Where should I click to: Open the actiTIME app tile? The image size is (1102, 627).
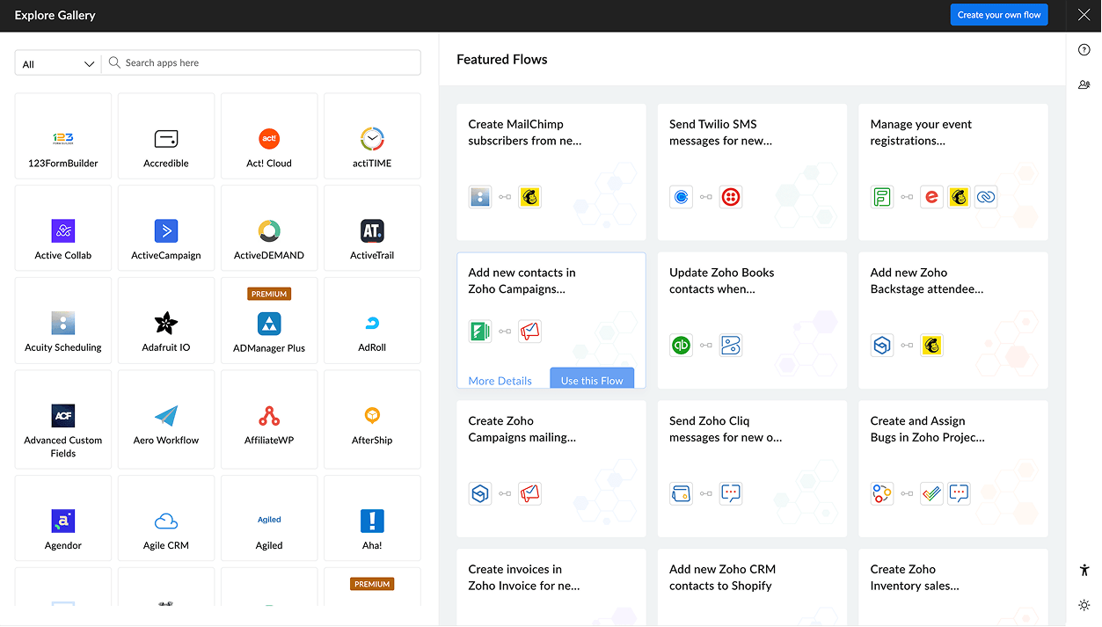tap(372, 136)
